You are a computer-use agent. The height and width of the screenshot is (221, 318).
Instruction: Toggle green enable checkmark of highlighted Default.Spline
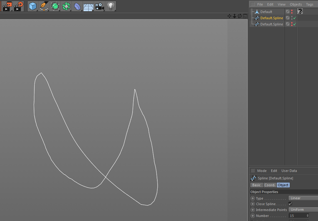(295, 18)
